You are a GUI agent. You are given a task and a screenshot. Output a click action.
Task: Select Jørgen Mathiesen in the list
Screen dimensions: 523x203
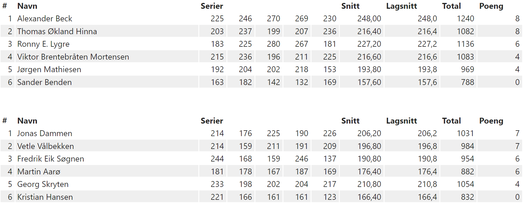point(49,70)
